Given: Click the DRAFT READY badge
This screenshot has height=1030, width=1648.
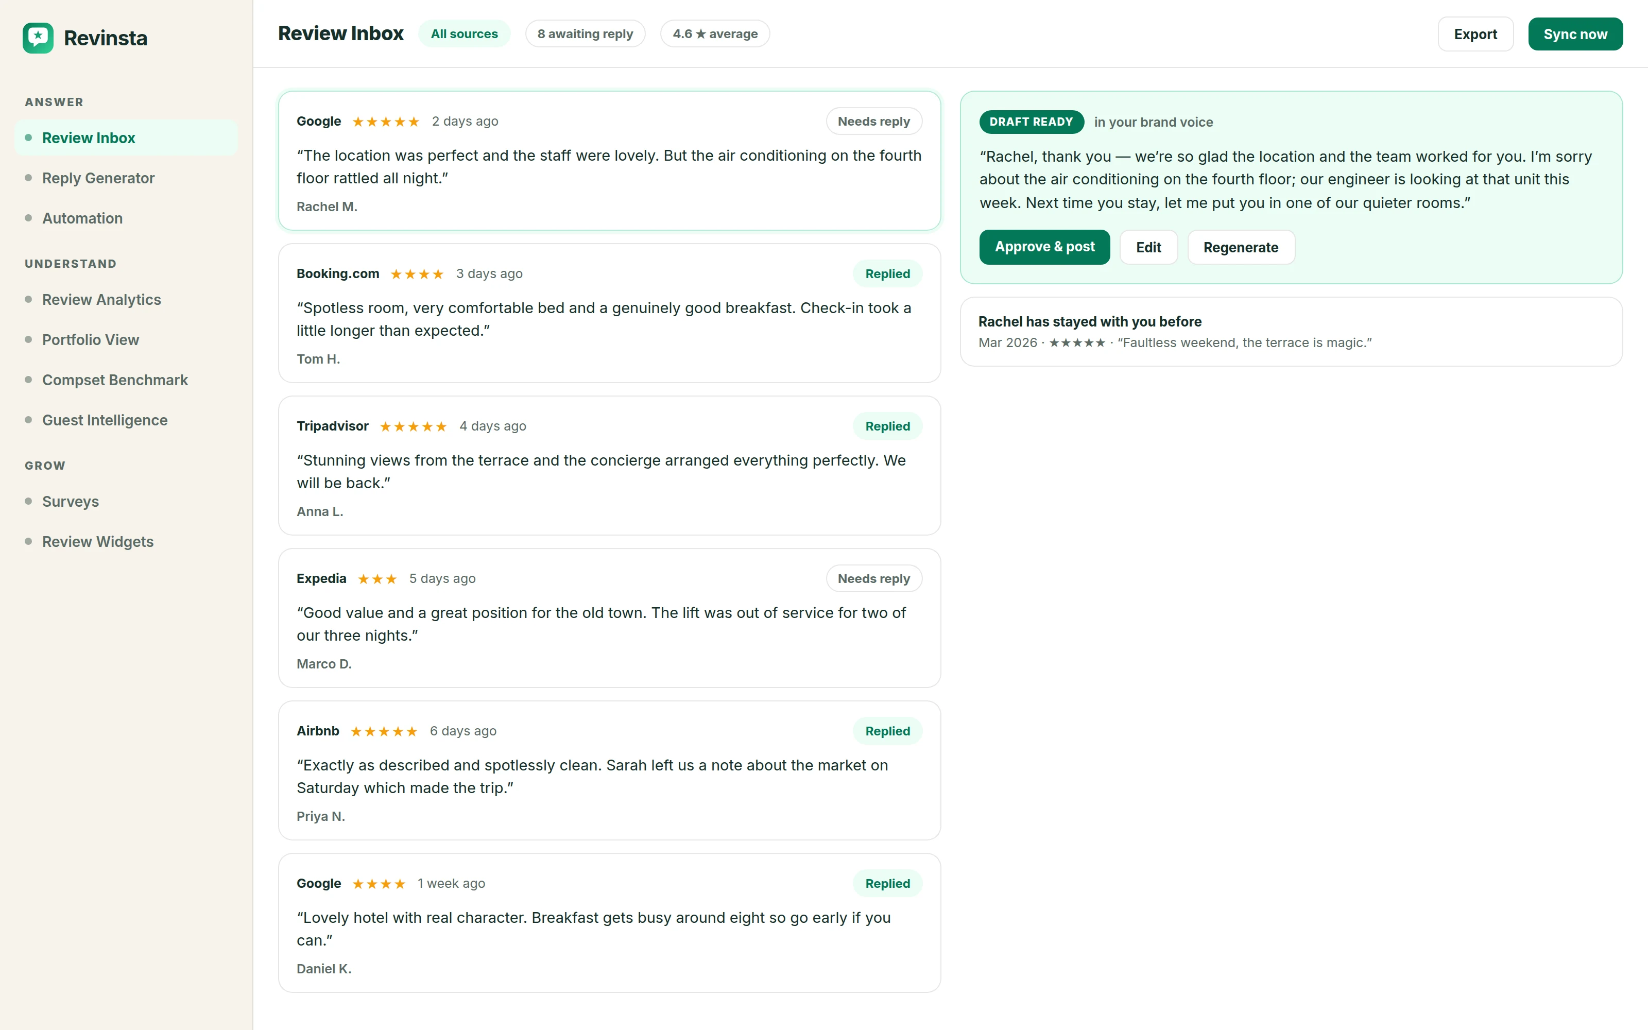Looking at the screenshot, I should [1031, 122].
